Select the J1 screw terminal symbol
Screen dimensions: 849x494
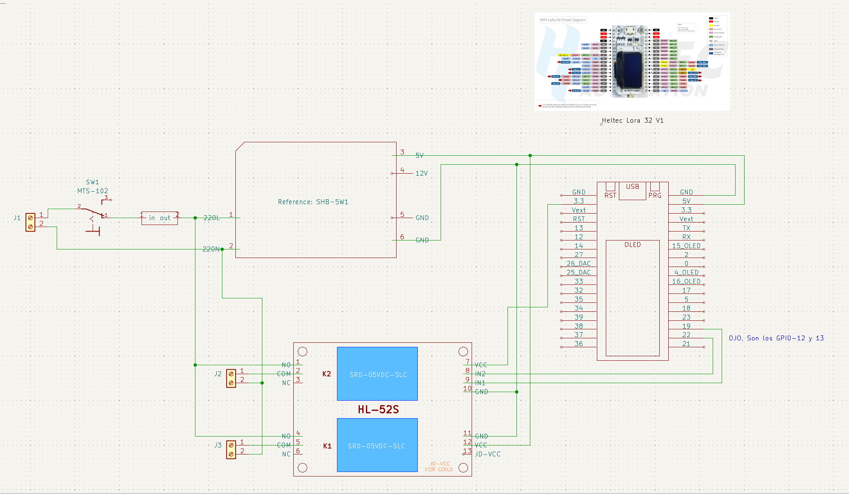(30, 222)
